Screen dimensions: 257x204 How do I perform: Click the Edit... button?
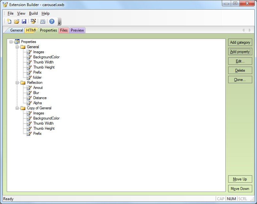click(x=240, y=61)
